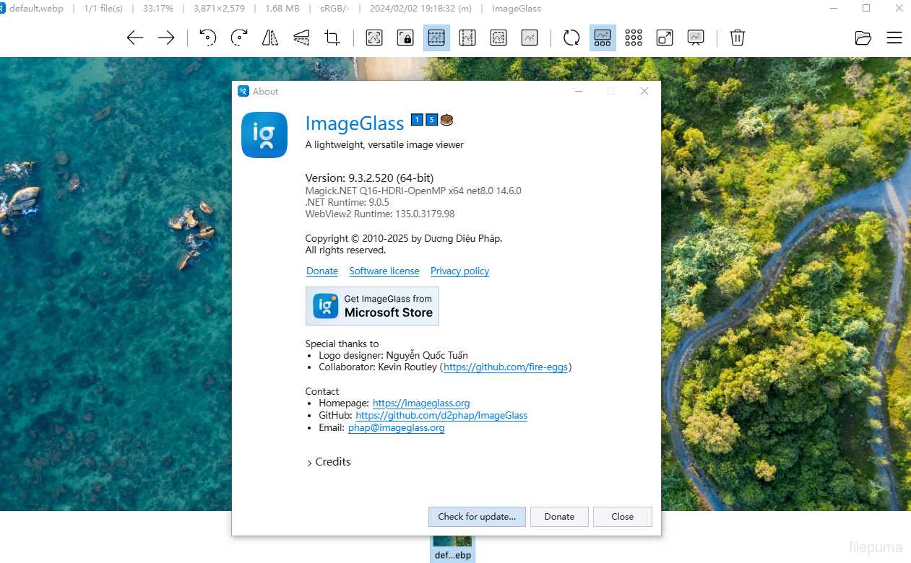911x563 pixels.
Task: Open the Software license link
Action: point(384,271)
